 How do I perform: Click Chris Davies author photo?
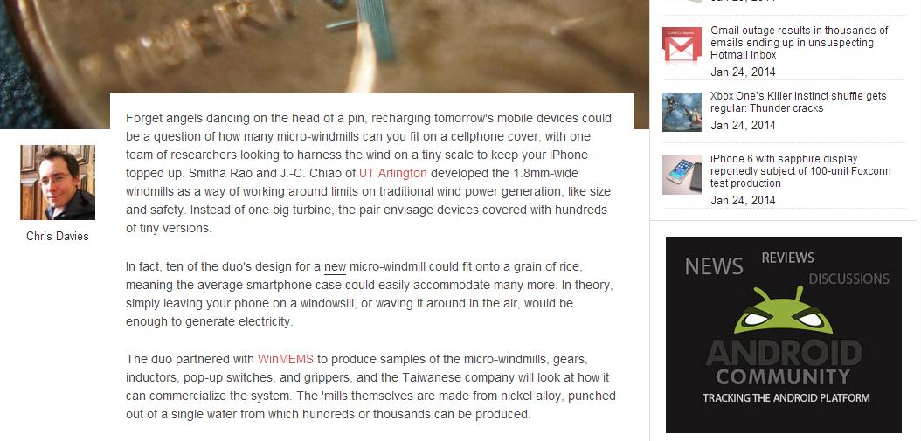[58, 183]
